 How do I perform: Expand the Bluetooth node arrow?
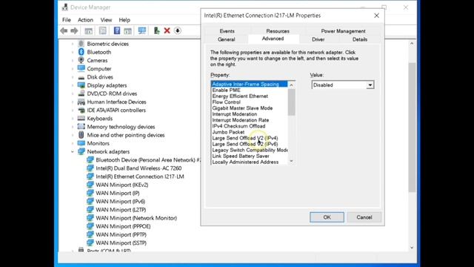(x=73, y=52)
